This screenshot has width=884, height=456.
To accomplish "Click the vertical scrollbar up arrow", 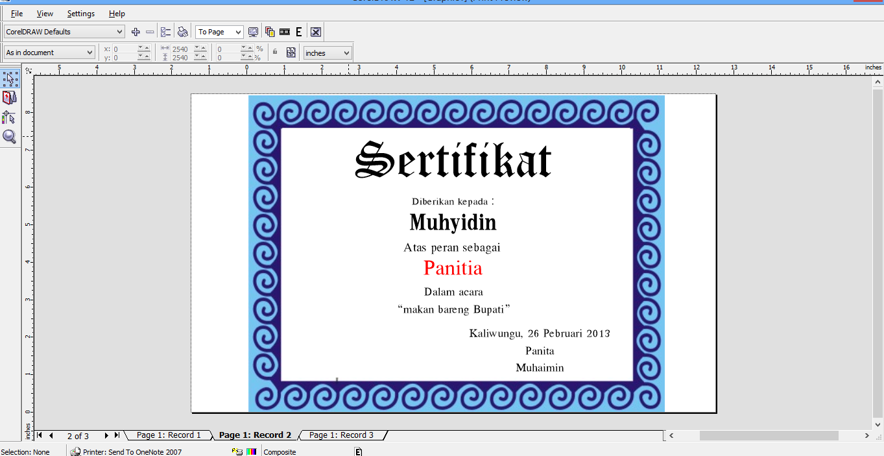I will tap(878, 82).
